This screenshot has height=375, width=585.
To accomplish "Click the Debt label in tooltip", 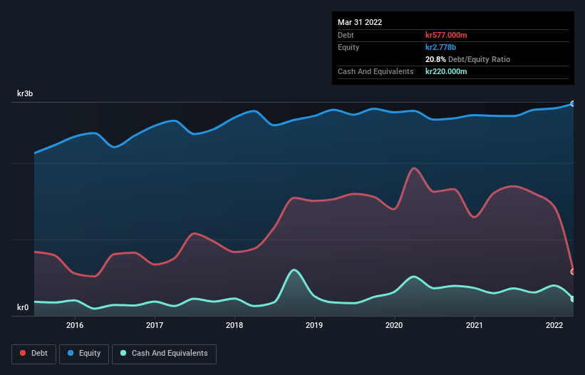I will (346, 35).
